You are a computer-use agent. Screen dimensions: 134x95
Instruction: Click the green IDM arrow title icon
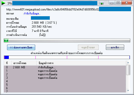[3, 3]
